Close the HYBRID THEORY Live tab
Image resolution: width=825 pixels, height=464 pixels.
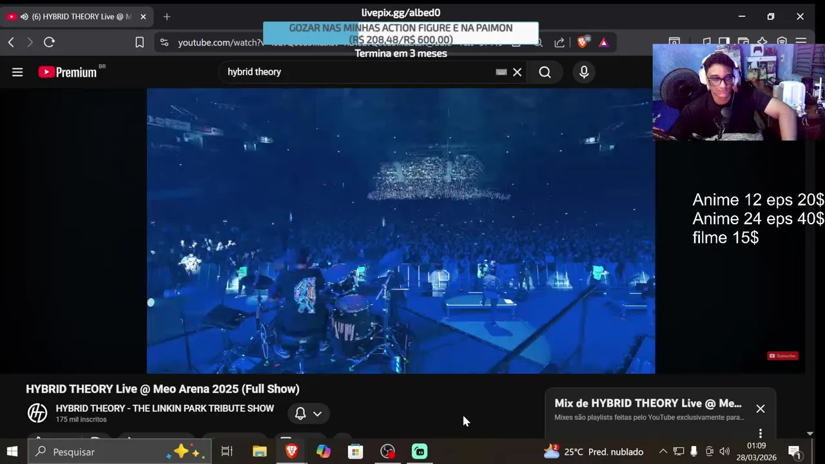(x=143, y=17)
